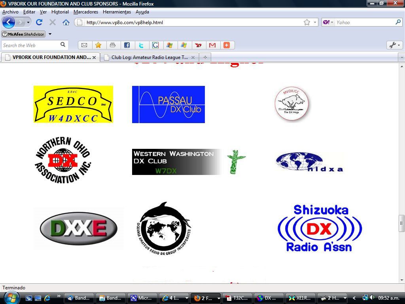Click the Northern Ohio DX Association logo

(63, 160)
